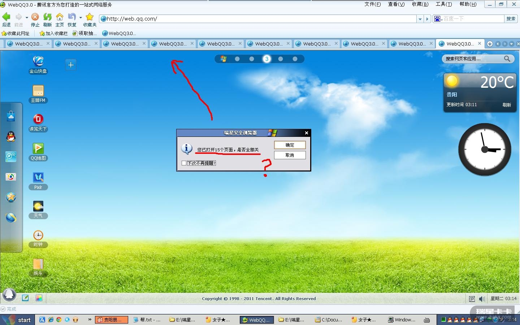Expand the Windows quick launch overflow chevron
Screen dimensions: 520x325
tap(90, 319)
